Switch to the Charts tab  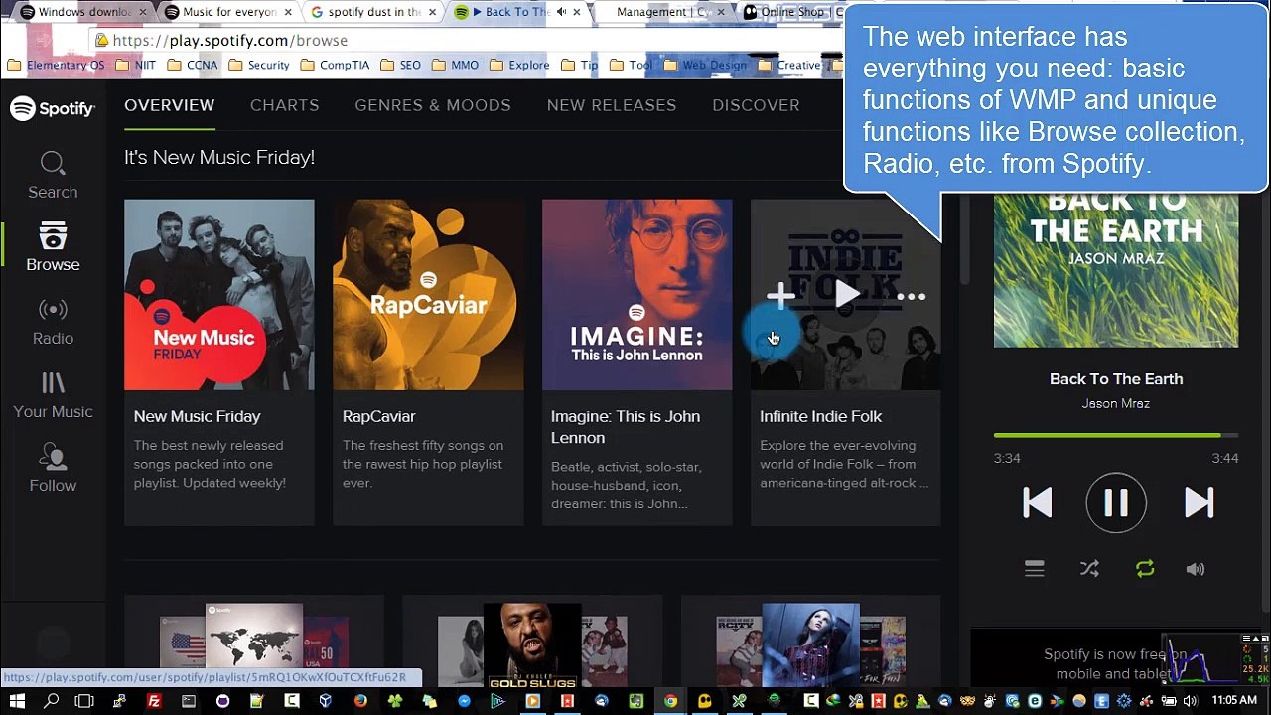point(284,105)
